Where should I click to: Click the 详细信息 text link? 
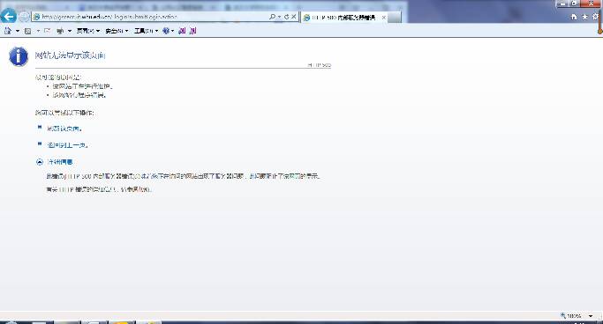coord(60,162)
